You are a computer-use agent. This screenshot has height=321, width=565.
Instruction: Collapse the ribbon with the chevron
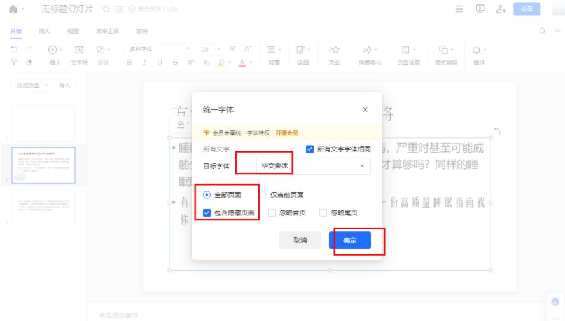point(558,31)
